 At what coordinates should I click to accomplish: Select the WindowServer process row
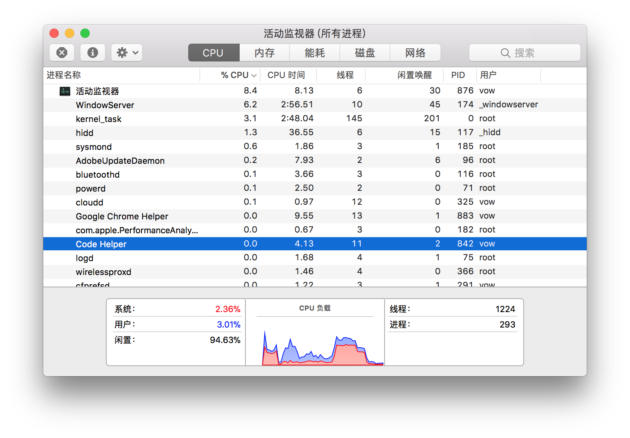[315, 105]
